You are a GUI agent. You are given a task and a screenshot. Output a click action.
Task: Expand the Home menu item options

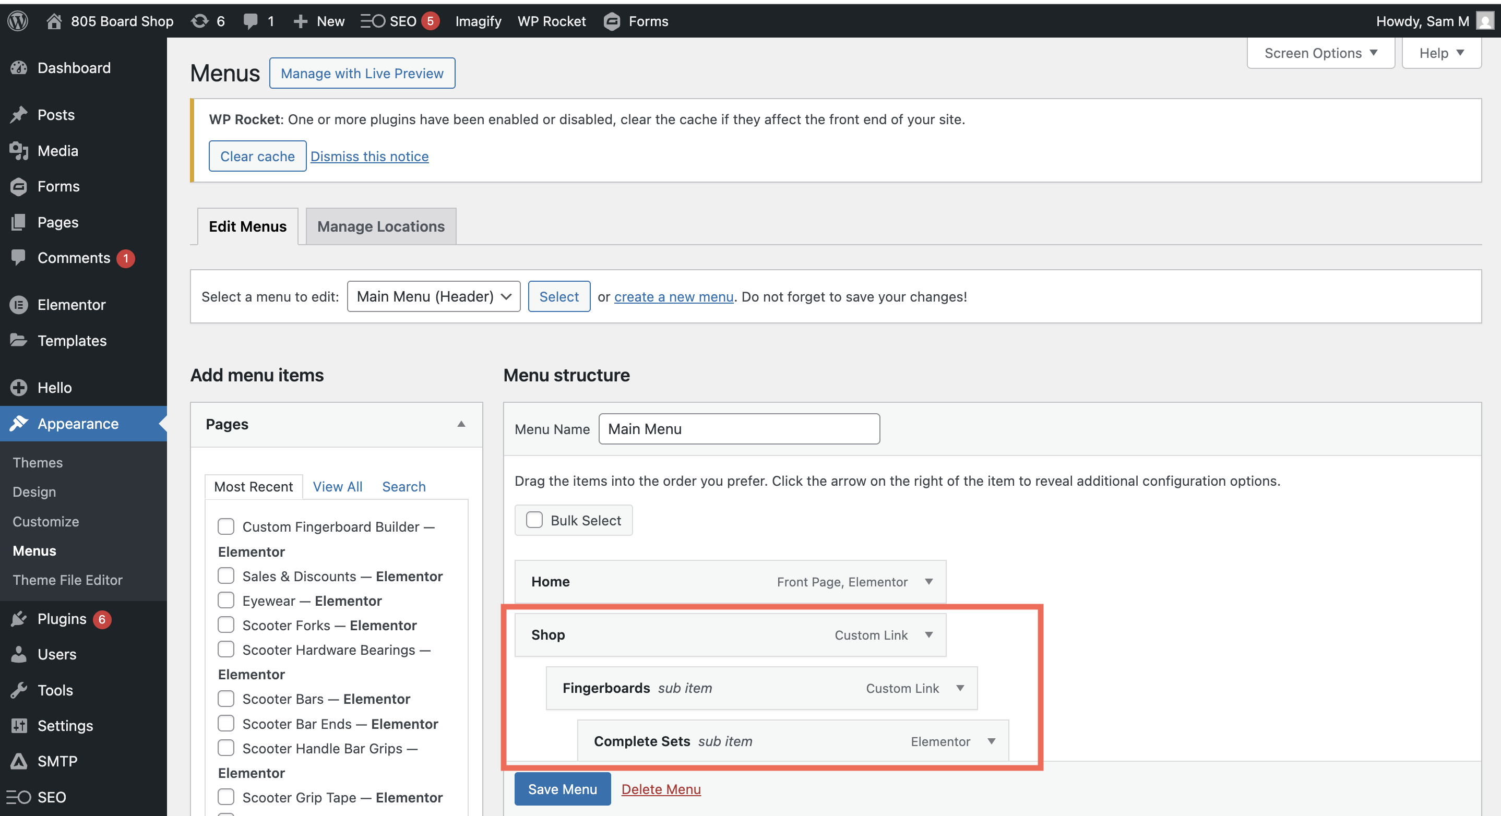click(x=929, y=581)
